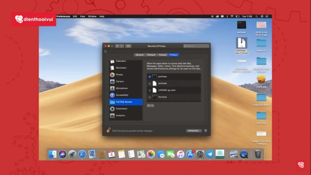
Task: Open the View menu
Action: 83,17
